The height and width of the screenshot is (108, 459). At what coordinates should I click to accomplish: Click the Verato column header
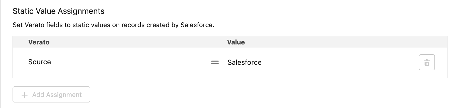coord(39,42)
